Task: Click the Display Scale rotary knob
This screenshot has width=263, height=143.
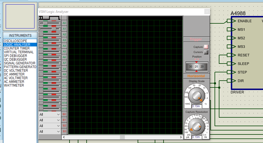Action: 197,96
